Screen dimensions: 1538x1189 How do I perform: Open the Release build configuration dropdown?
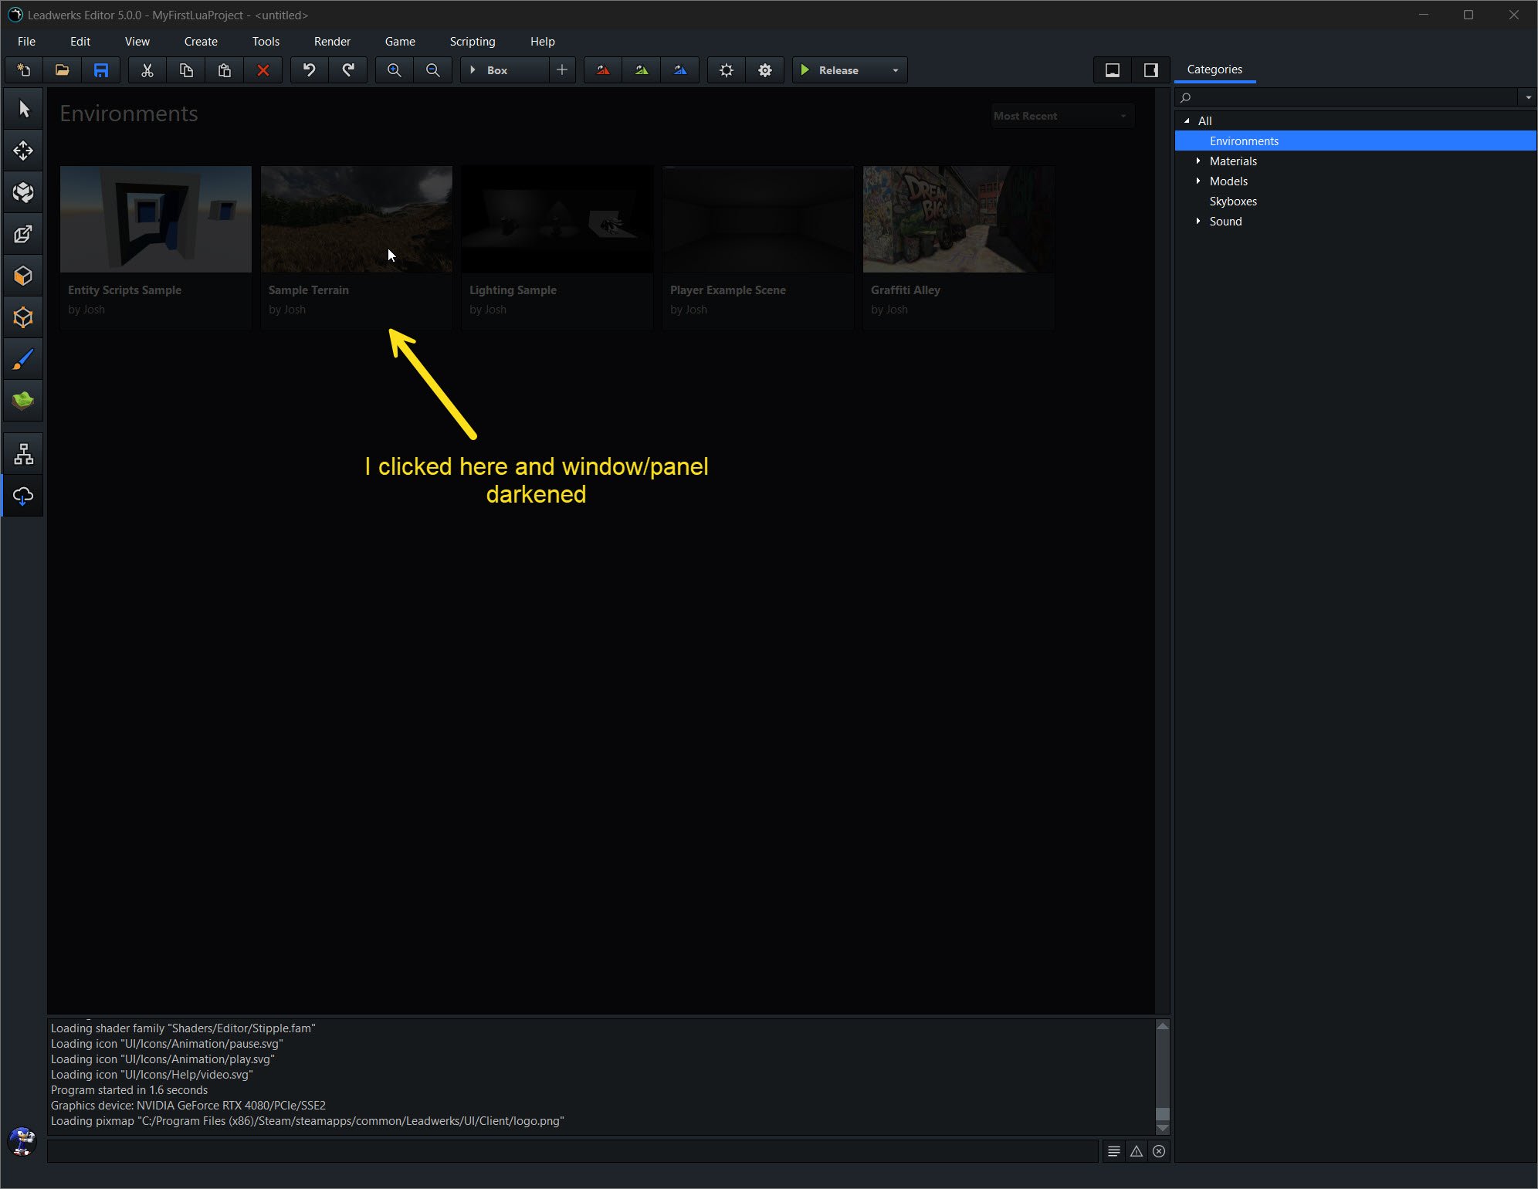point(896,70)
